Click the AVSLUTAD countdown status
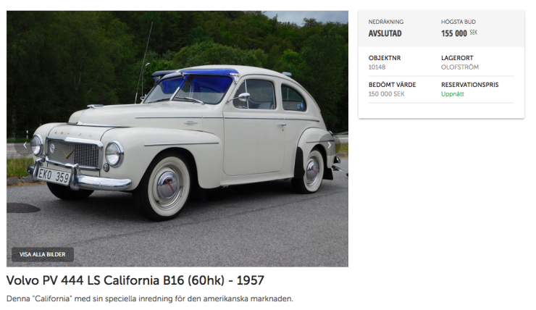The height and width of the screenshot is (310, 536). [x=385, y=33]
